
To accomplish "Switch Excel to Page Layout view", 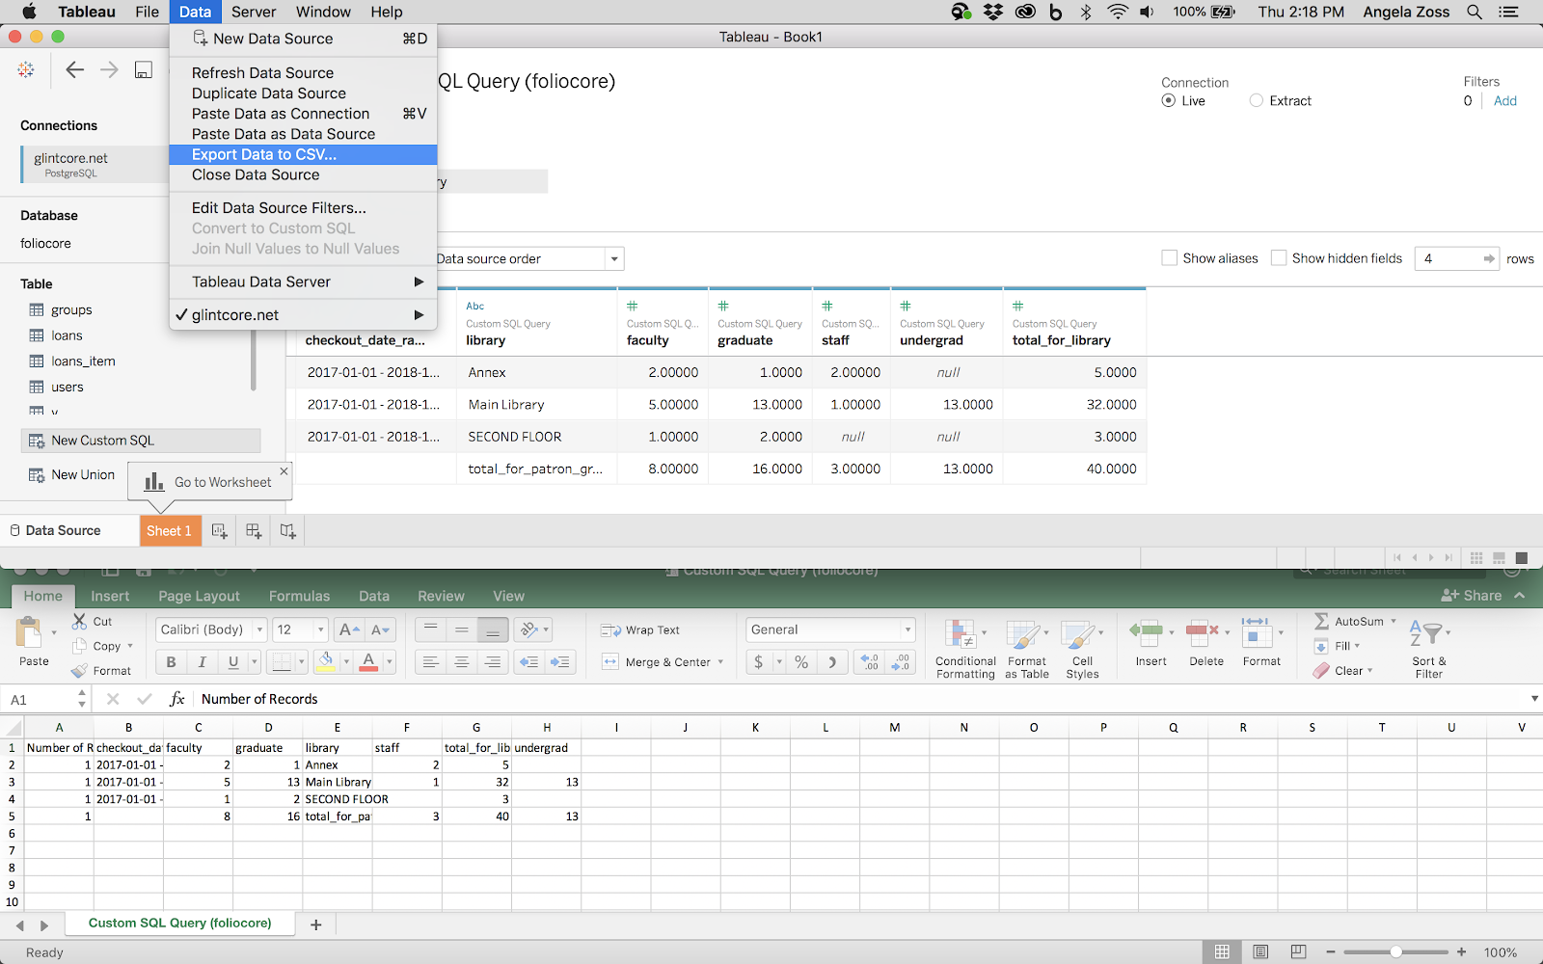I will coord(1260,951).
